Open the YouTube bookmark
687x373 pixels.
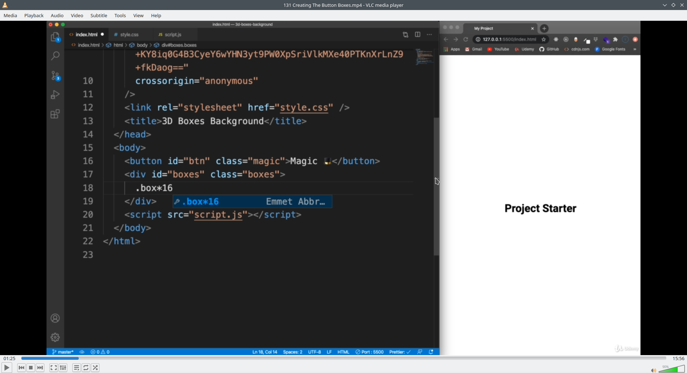[x=498, y=49]
